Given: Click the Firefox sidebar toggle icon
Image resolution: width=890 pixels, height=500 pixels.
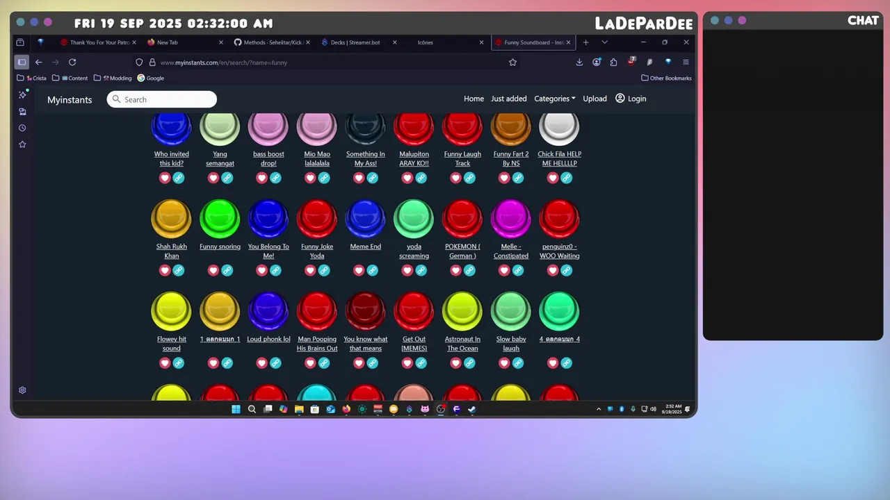Looking at the screenshot, I should click(x=22, y=62).
